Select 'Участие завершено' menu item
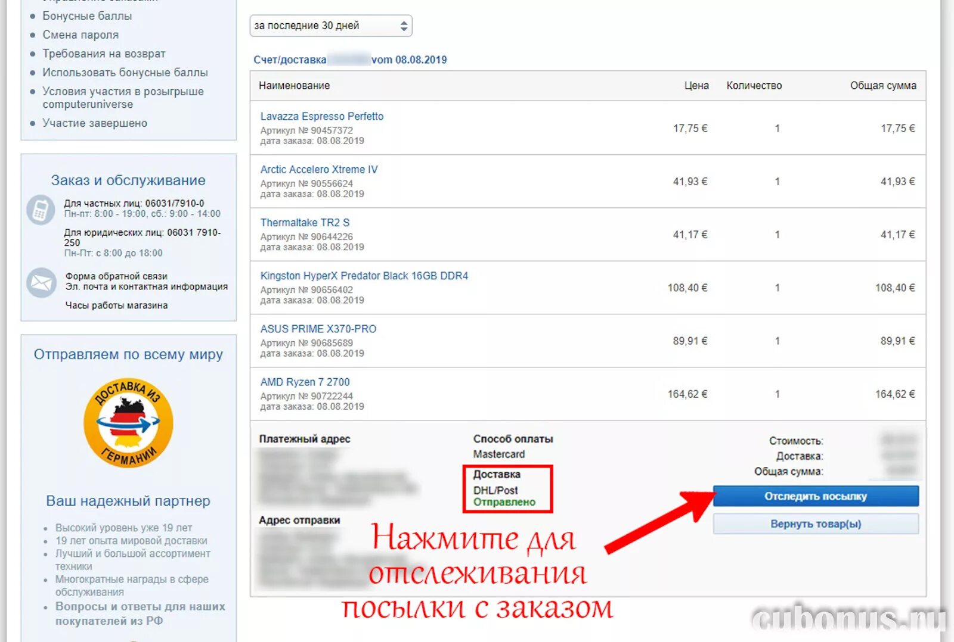Image resolution: width=954 pixels, height=642 pixels. [95, 123]
